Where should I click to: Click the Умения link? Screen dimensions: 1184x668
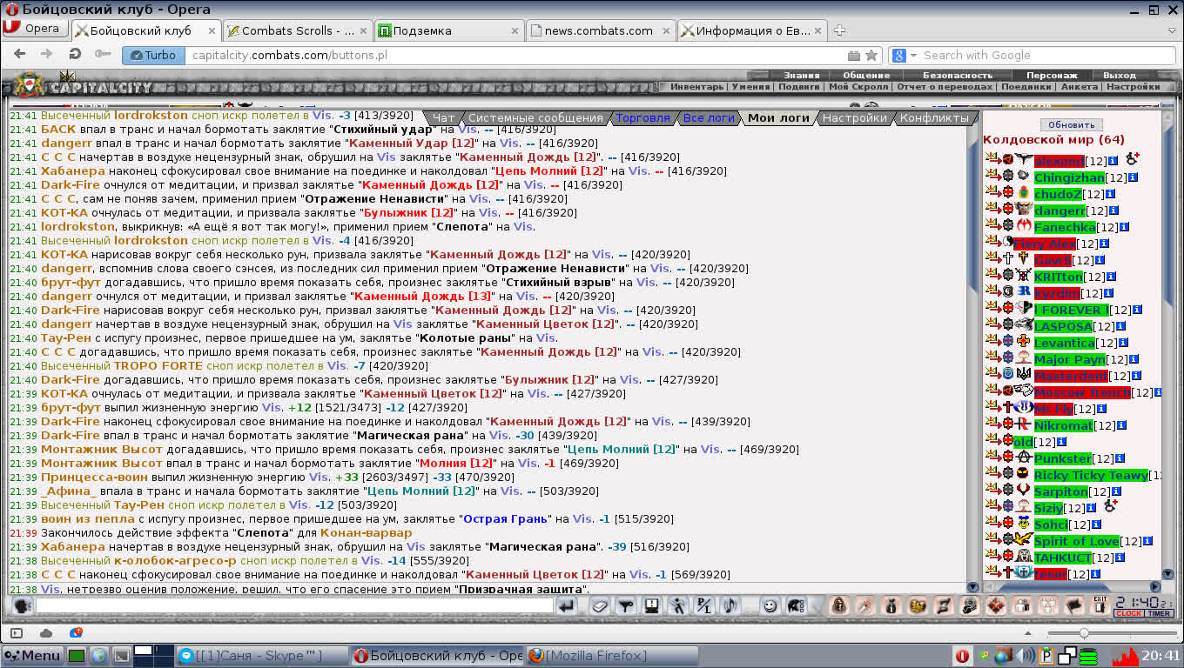pyautogui.click(x=750, y=87)
